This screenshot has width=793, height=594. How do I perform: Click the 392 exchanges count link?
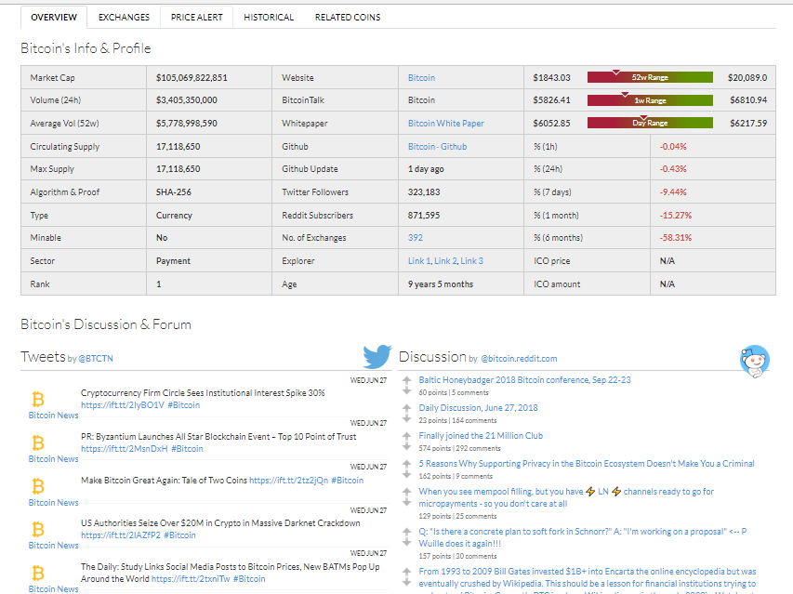(x=416, y=238)
